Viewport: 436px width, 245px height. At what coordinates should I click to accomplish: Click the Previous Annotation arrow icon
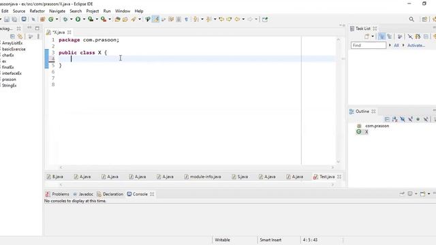click(x=209, y=19)
